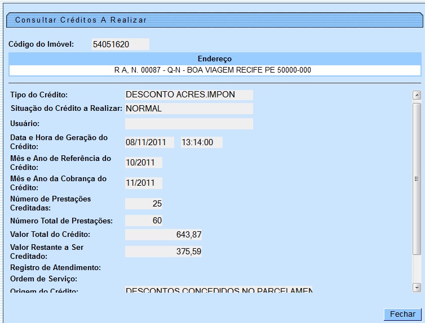The height and width of the screenshot is (323, 425).
Task: Click the Situação do Crédito field showing NORMAL
Action: pyautogui.click(x=189, y=109)
